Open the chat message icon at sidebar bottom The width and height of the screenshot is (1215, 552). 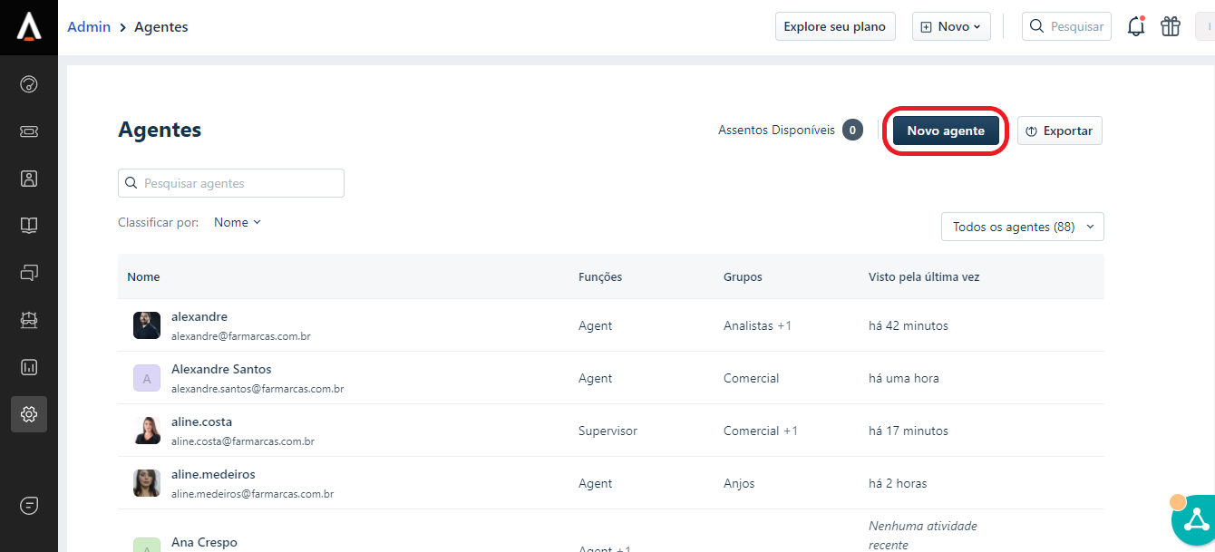tap(29, 506)
